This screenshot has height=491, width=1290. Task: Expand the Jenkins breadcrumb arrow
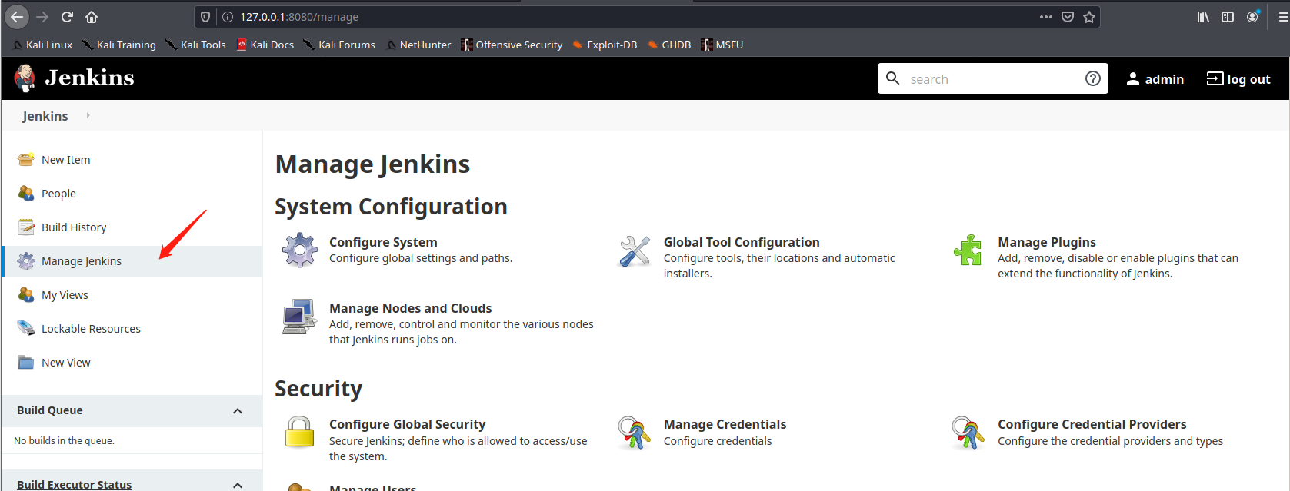88,115
